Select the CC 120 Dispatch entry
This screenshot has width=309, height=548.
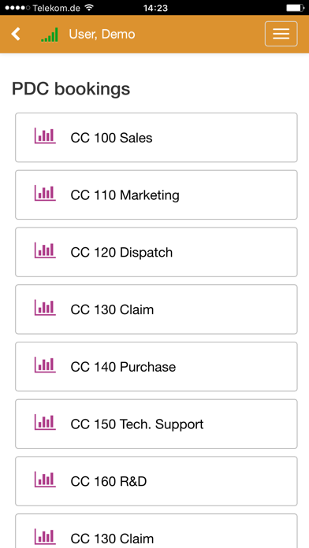point(156,252)
